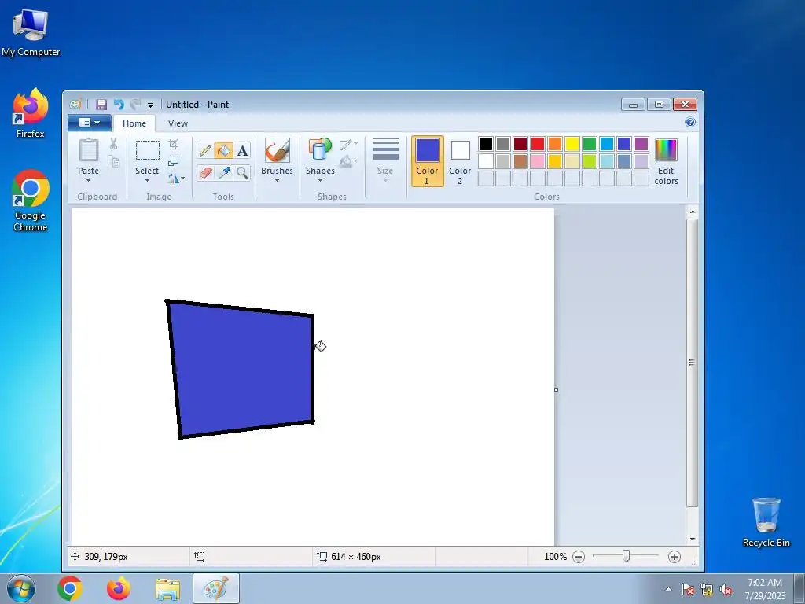Open the shape Outline dropdown
Image resolution: width=805 pixels, height=604 pixels.
point(348,145)
